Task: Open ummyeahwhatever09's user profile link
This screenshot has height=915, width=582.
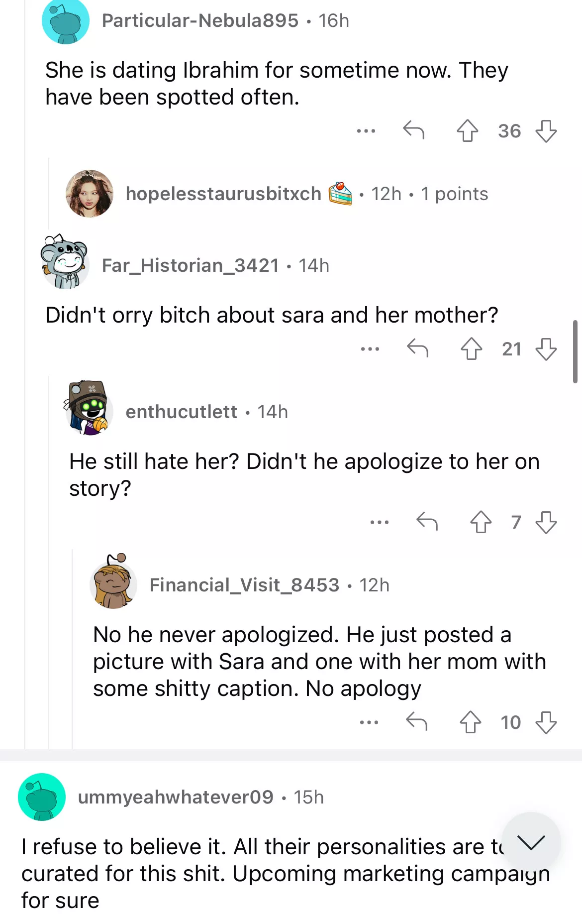Action: [x=176, y=797]
